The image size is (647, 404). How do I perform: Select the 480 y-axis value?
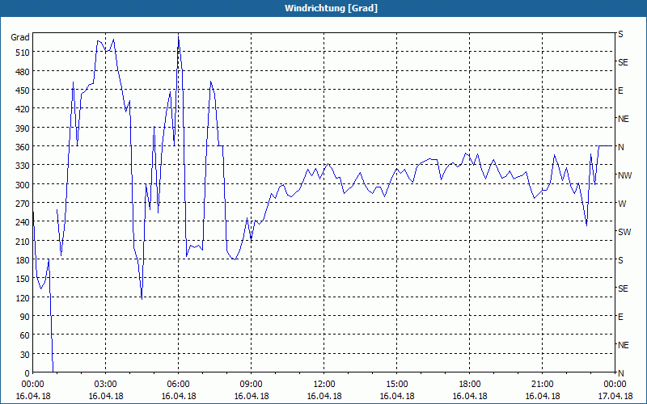(x=23, y=72)
